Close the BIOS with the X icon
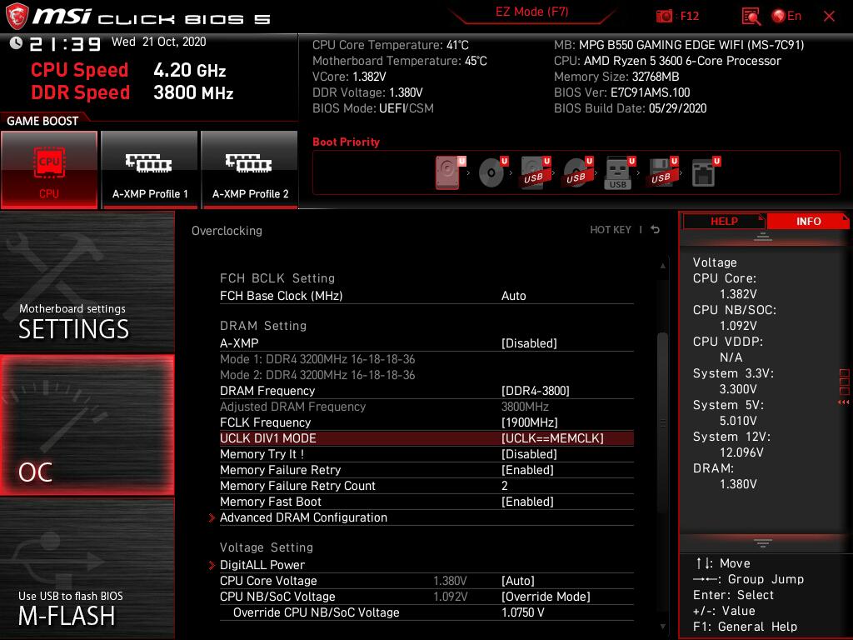853x640 pixels. click(829, 16)
